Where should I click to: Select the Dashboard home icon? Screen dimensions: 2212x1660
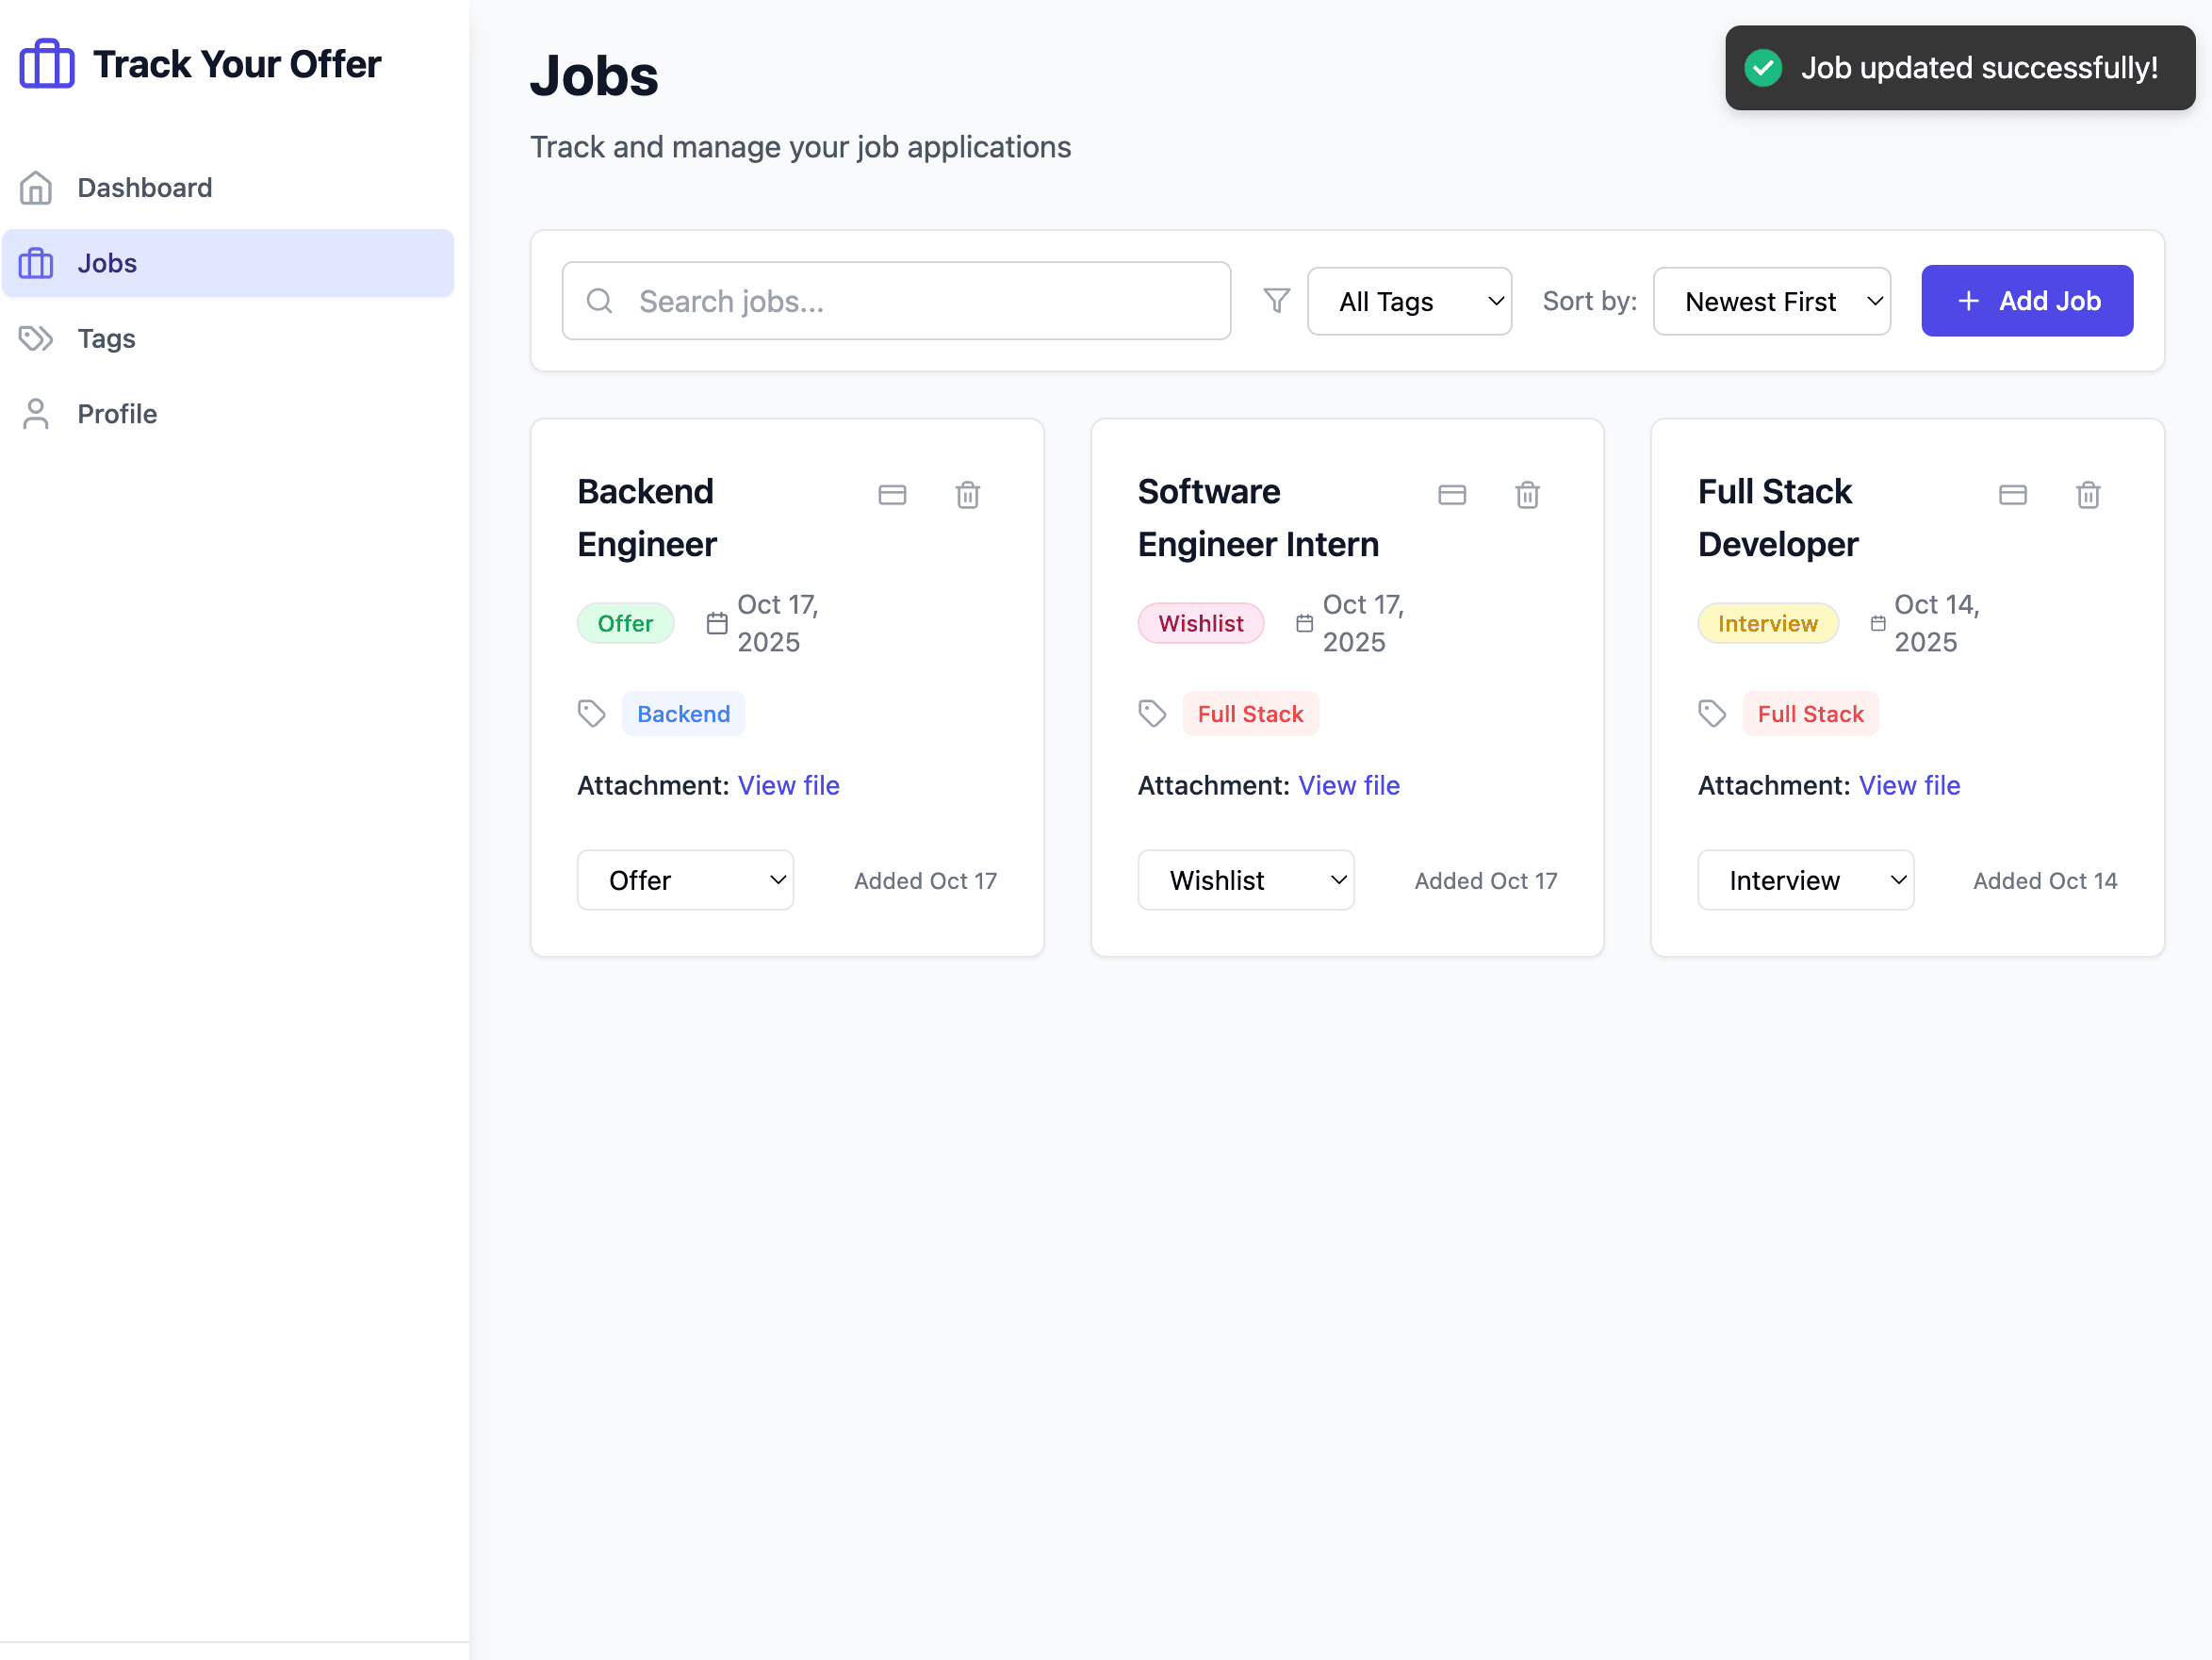(x=36, y=187)
